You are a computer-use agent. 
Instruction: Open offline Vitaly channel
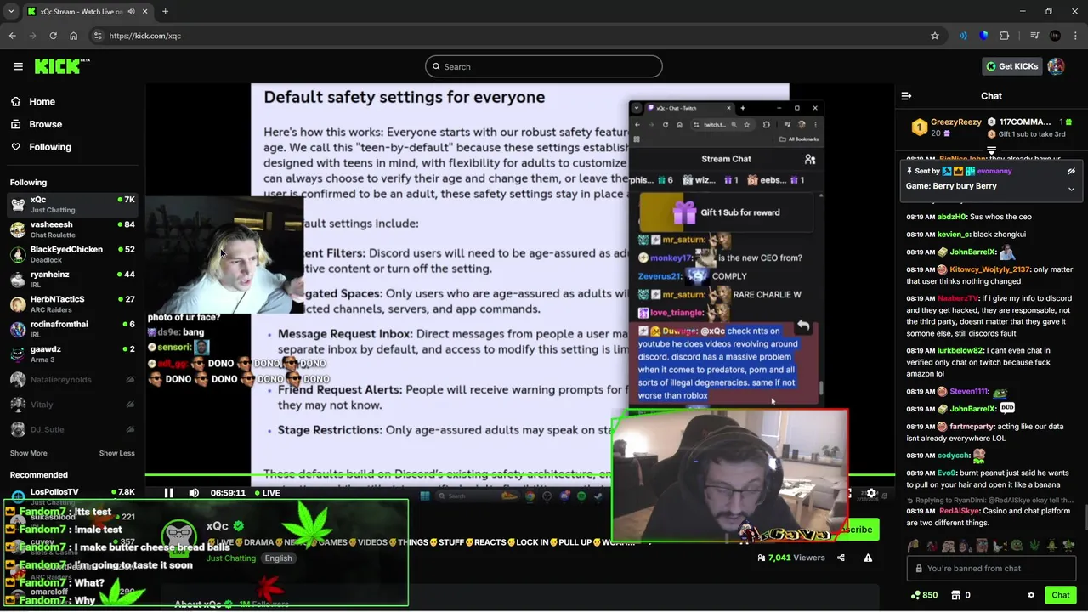pyautogui.click(x=72, y=405)
